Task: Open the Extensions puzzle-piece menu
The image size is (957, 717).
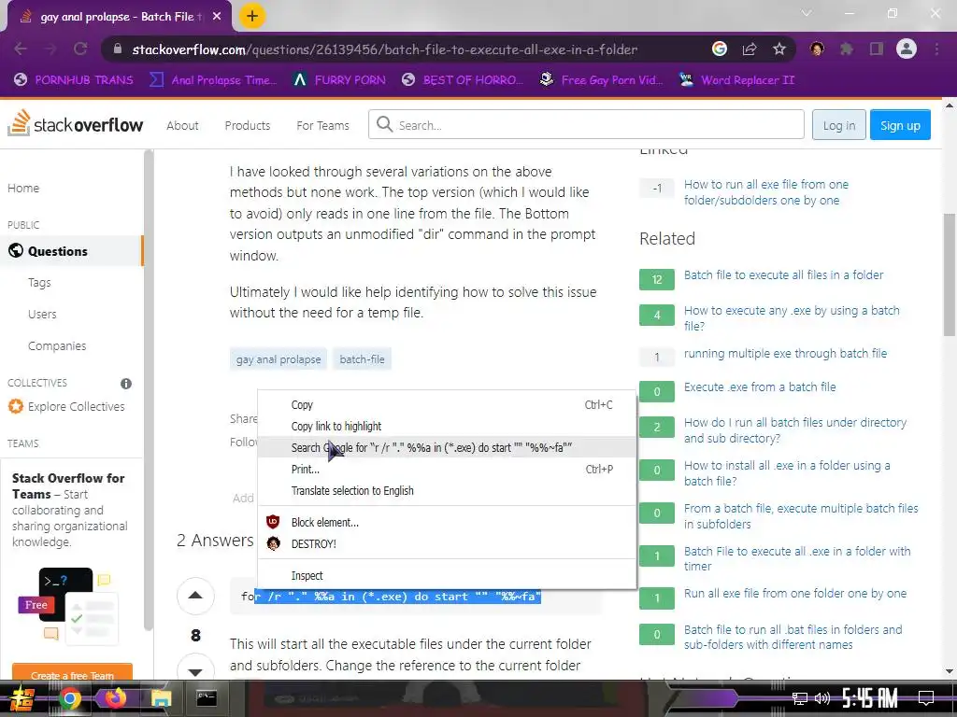Action: 847,49
